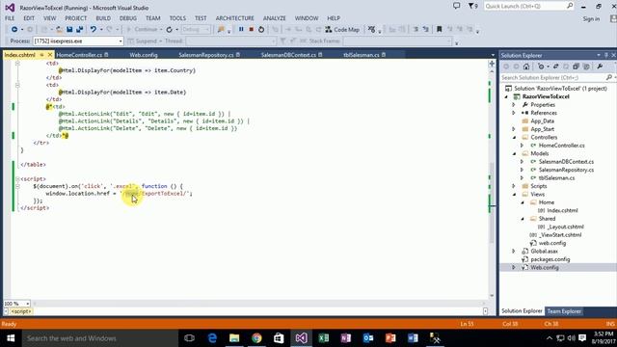Open Google Chrome from taskbar
The width and height of the screenshot is (617, 347).
256,338
